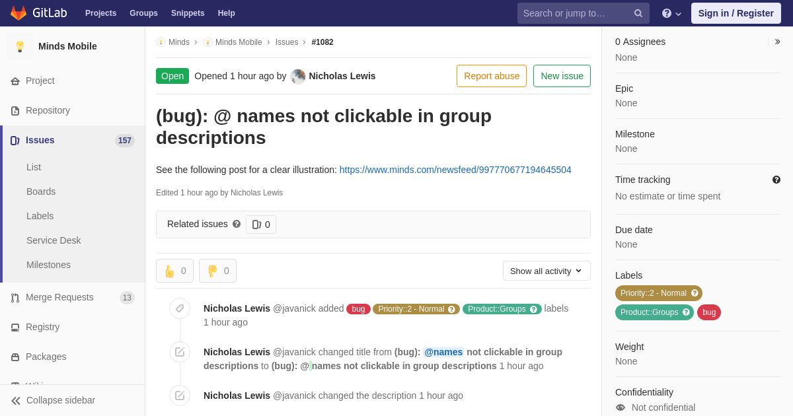Open Milestones in sidebar

tap(48, 265)
